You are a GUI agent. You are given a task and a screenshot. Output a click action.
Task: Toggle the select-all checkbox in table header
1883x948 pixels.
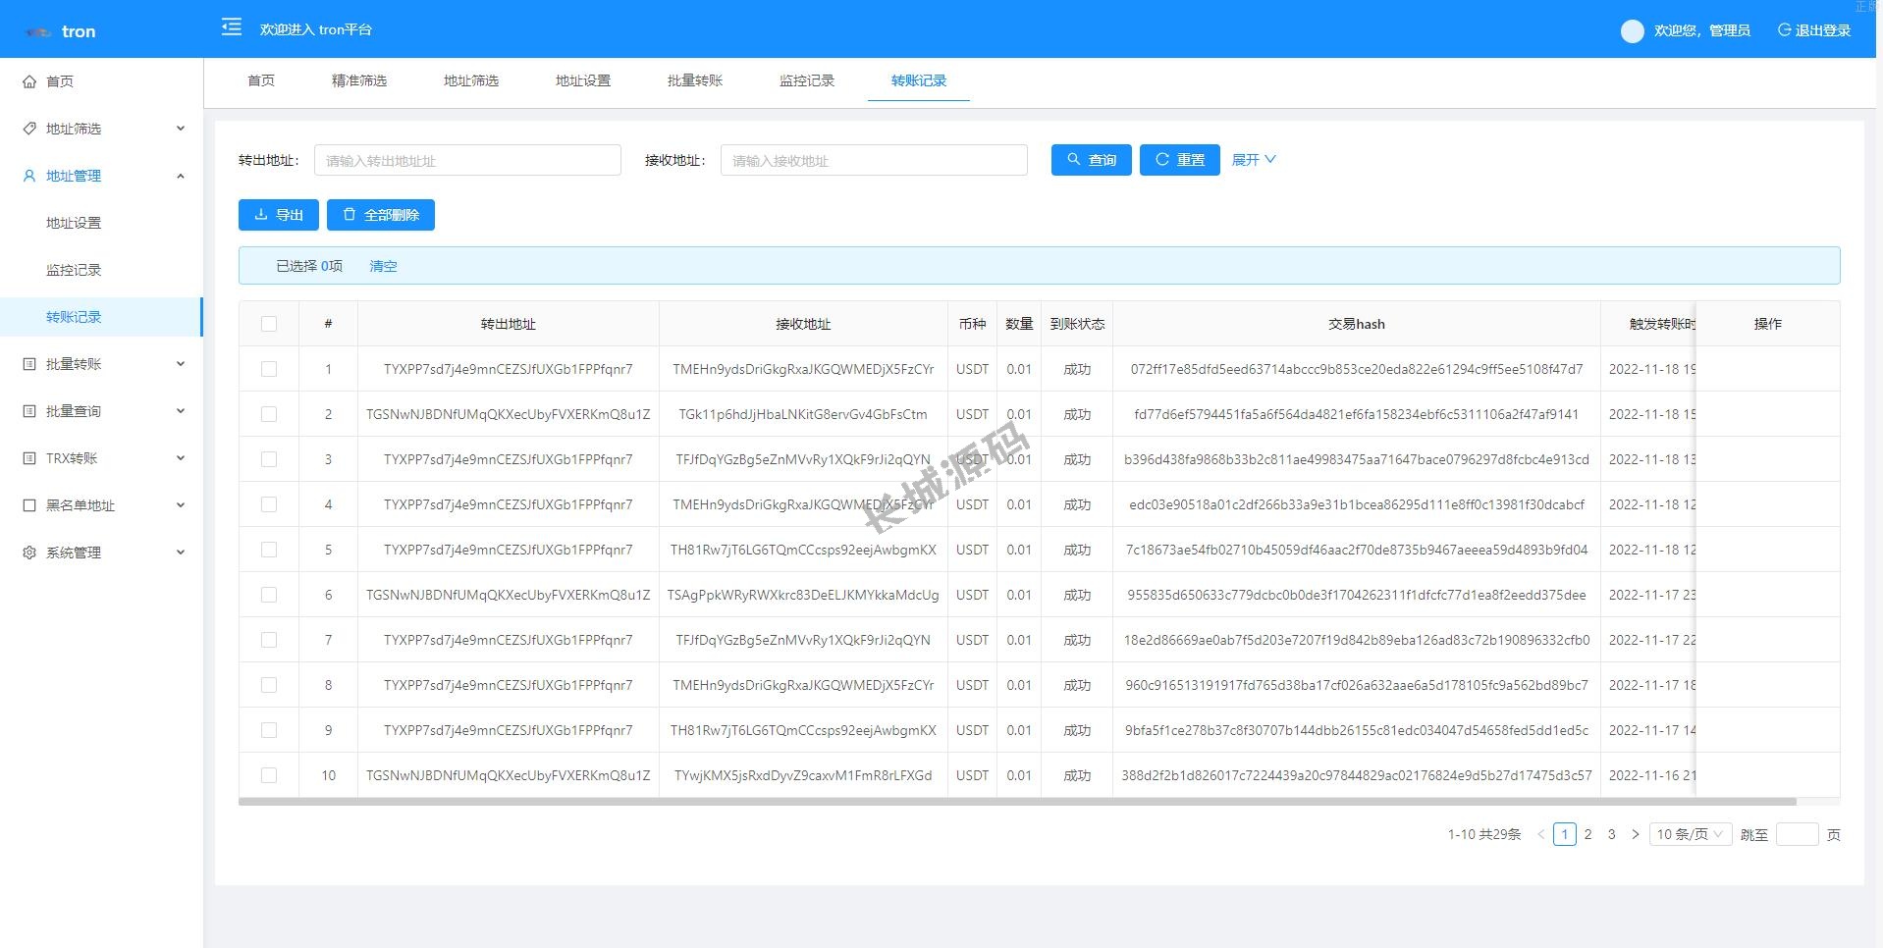pos(269,324)
